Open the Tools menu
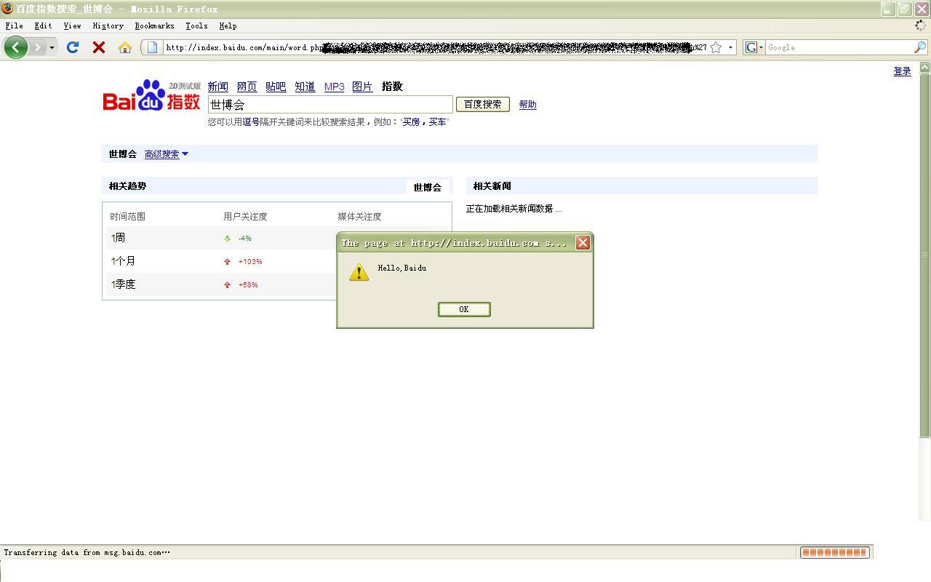This screenshot has height=582, width=931. click(196, 25)
